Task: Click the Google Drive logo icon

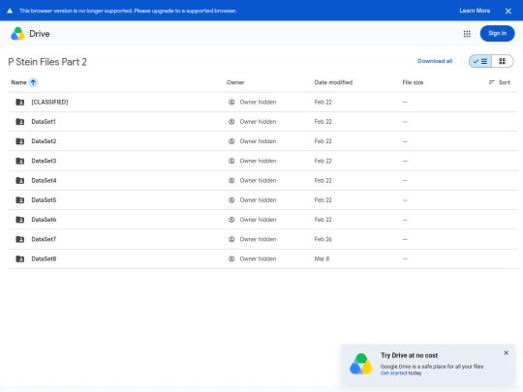Action: click(x=18, y=34)
